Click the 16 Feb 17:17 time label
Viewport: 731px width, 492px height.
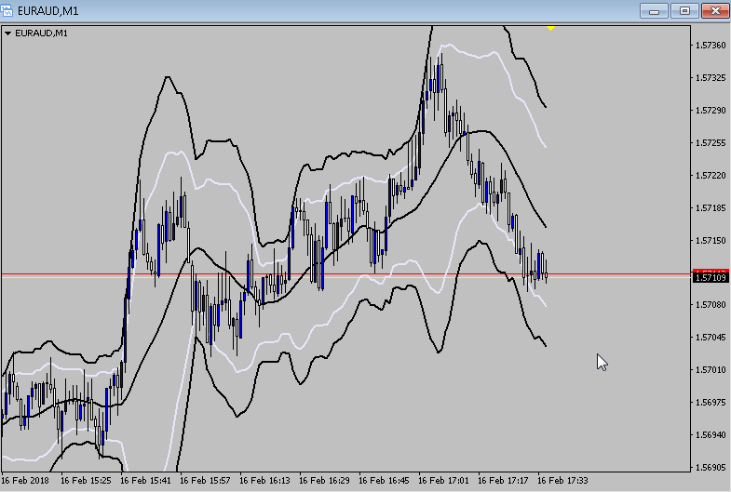pyautogui.click(x=504, y=480)
